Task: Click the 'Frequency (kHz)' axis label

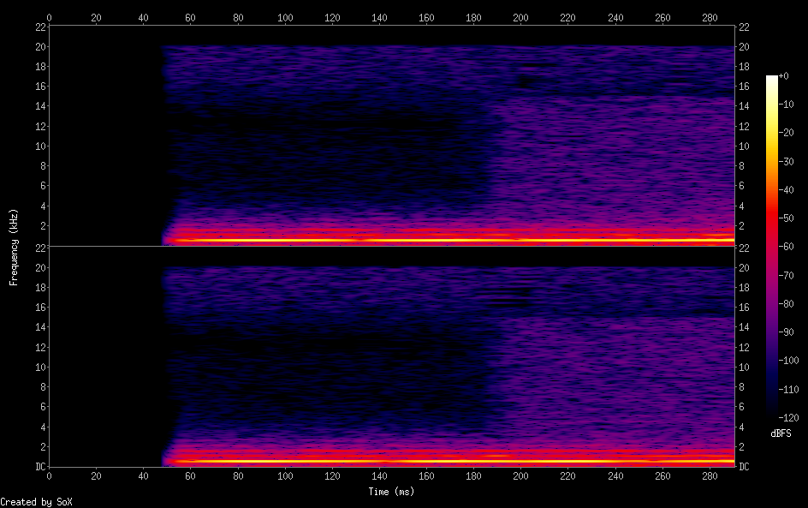Action: click(14, 247)
